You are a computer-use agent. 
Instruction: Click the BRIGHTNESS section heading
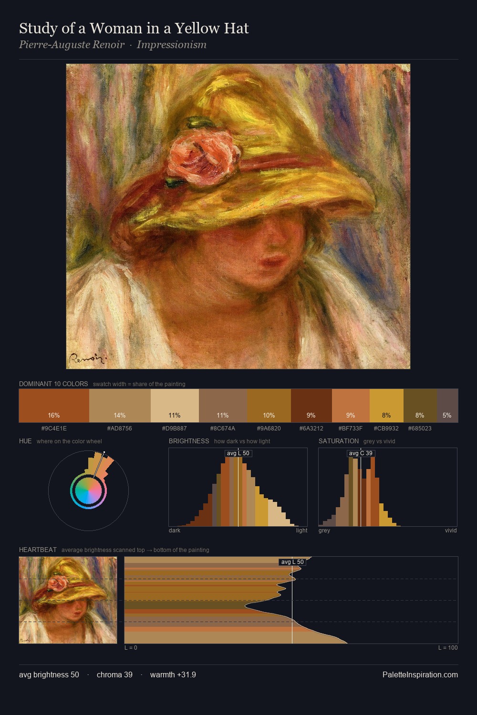pos(189,441)
